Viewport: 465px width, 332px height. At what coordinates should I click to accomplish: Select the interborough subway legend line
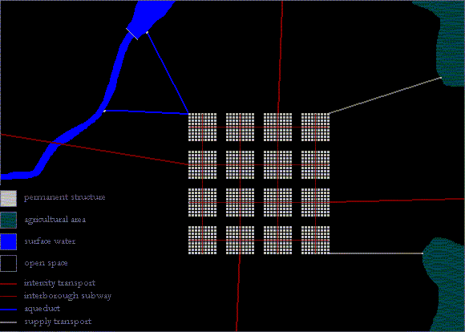click(8, 297)
